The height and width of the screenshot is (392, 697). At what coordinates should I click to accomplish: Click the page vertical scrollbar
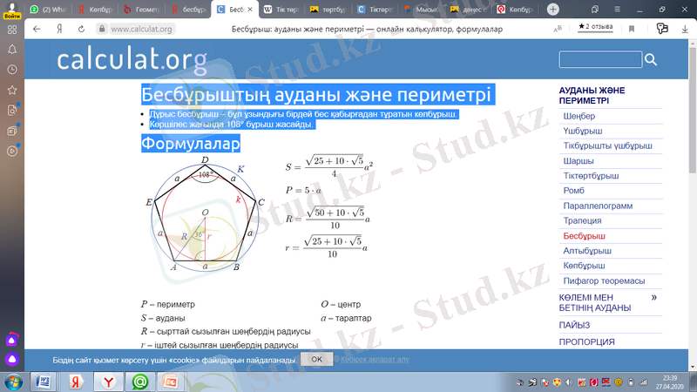[692, 112]
